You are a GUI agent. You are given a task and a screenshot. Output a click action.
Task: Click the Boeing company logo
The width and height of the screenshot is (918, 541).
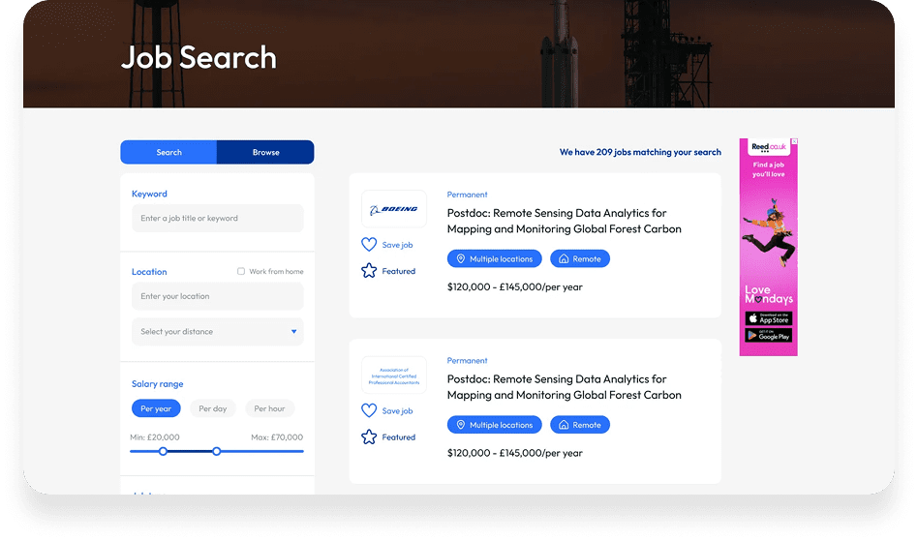[x=393, y=209]
